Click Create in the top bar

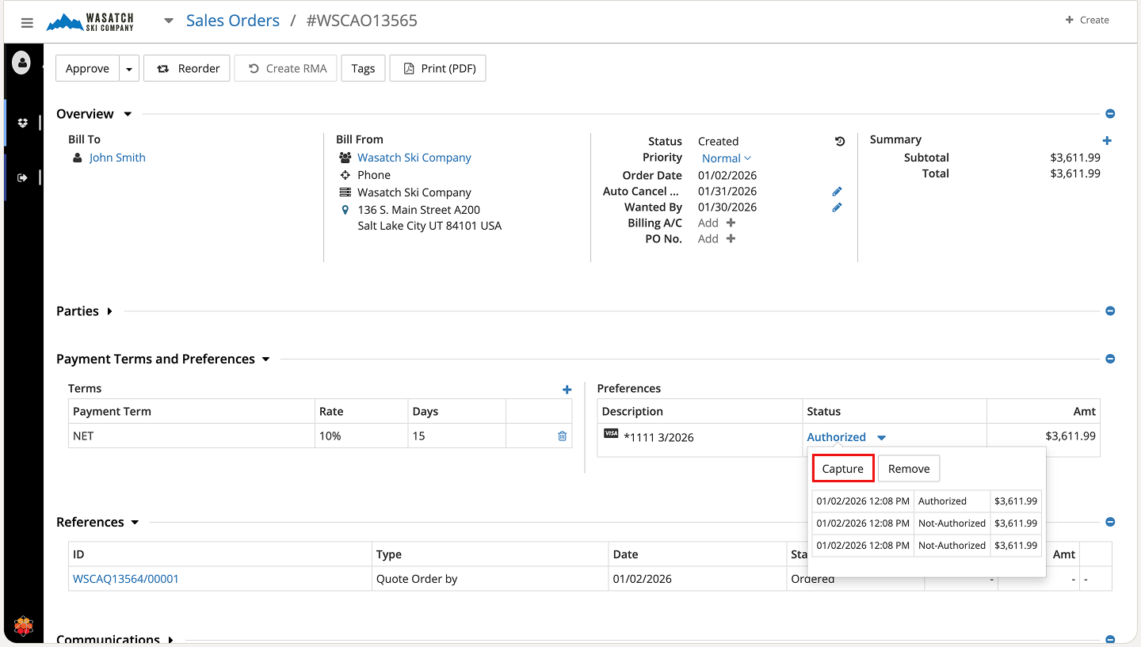tap(1087, 20)
